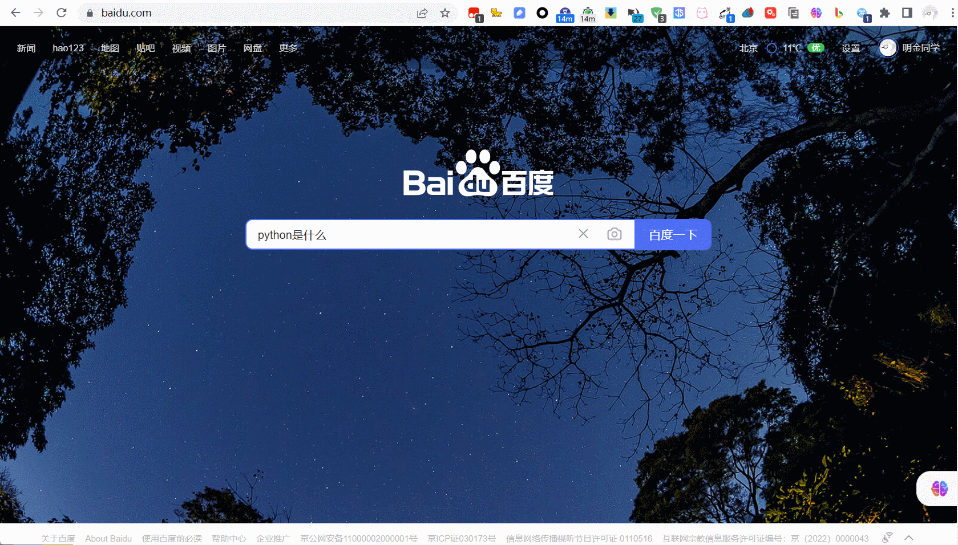958x545 pixels.
Task: Click the address bar URL baidu.com
Action: pos(126,13)
